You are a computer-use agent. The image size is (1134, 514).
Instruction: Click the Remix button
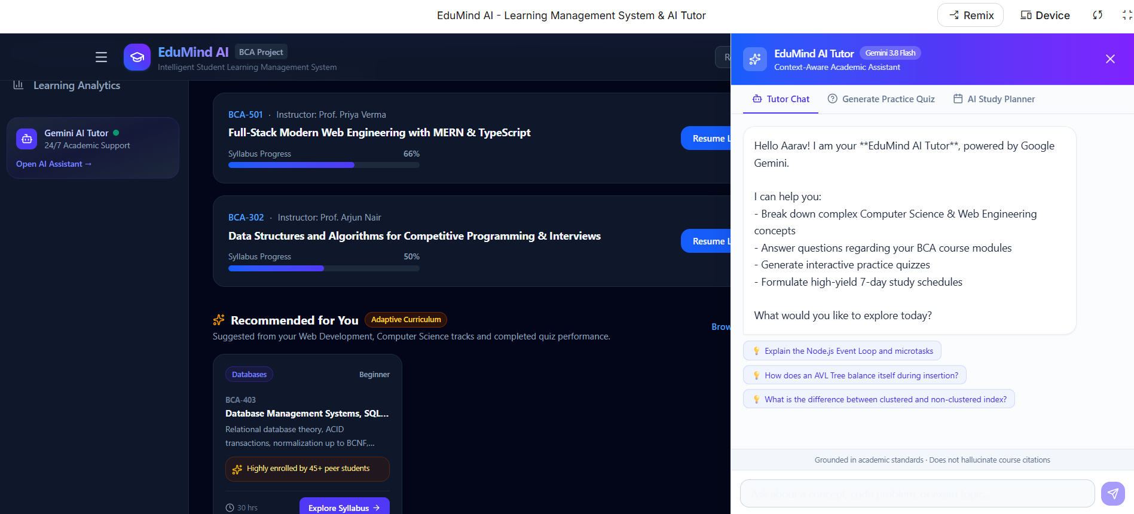click(x=970, y=15)
